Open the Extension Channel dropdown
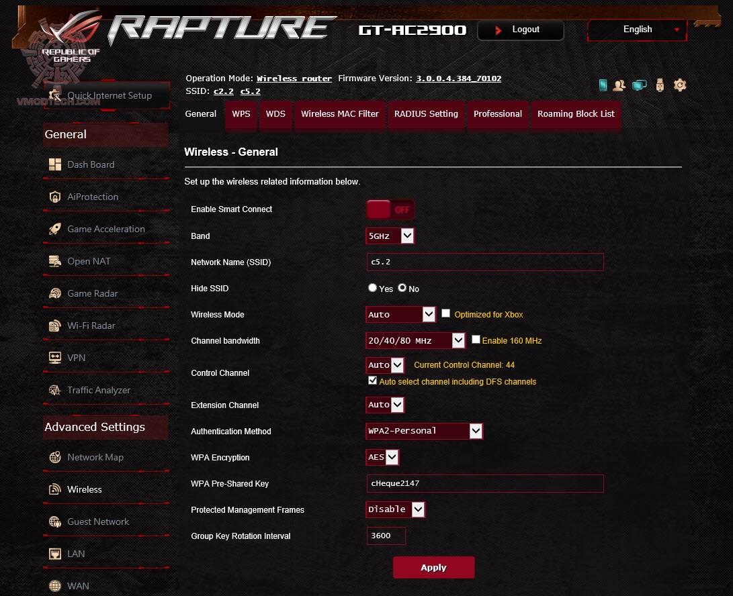 click(x=385, y=405)
